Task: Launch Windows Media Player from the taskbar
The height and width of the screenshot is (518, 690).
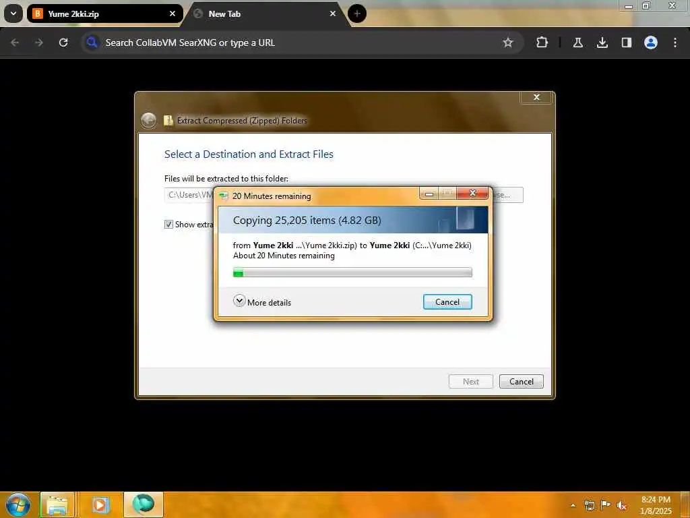Action: (100, 505)
